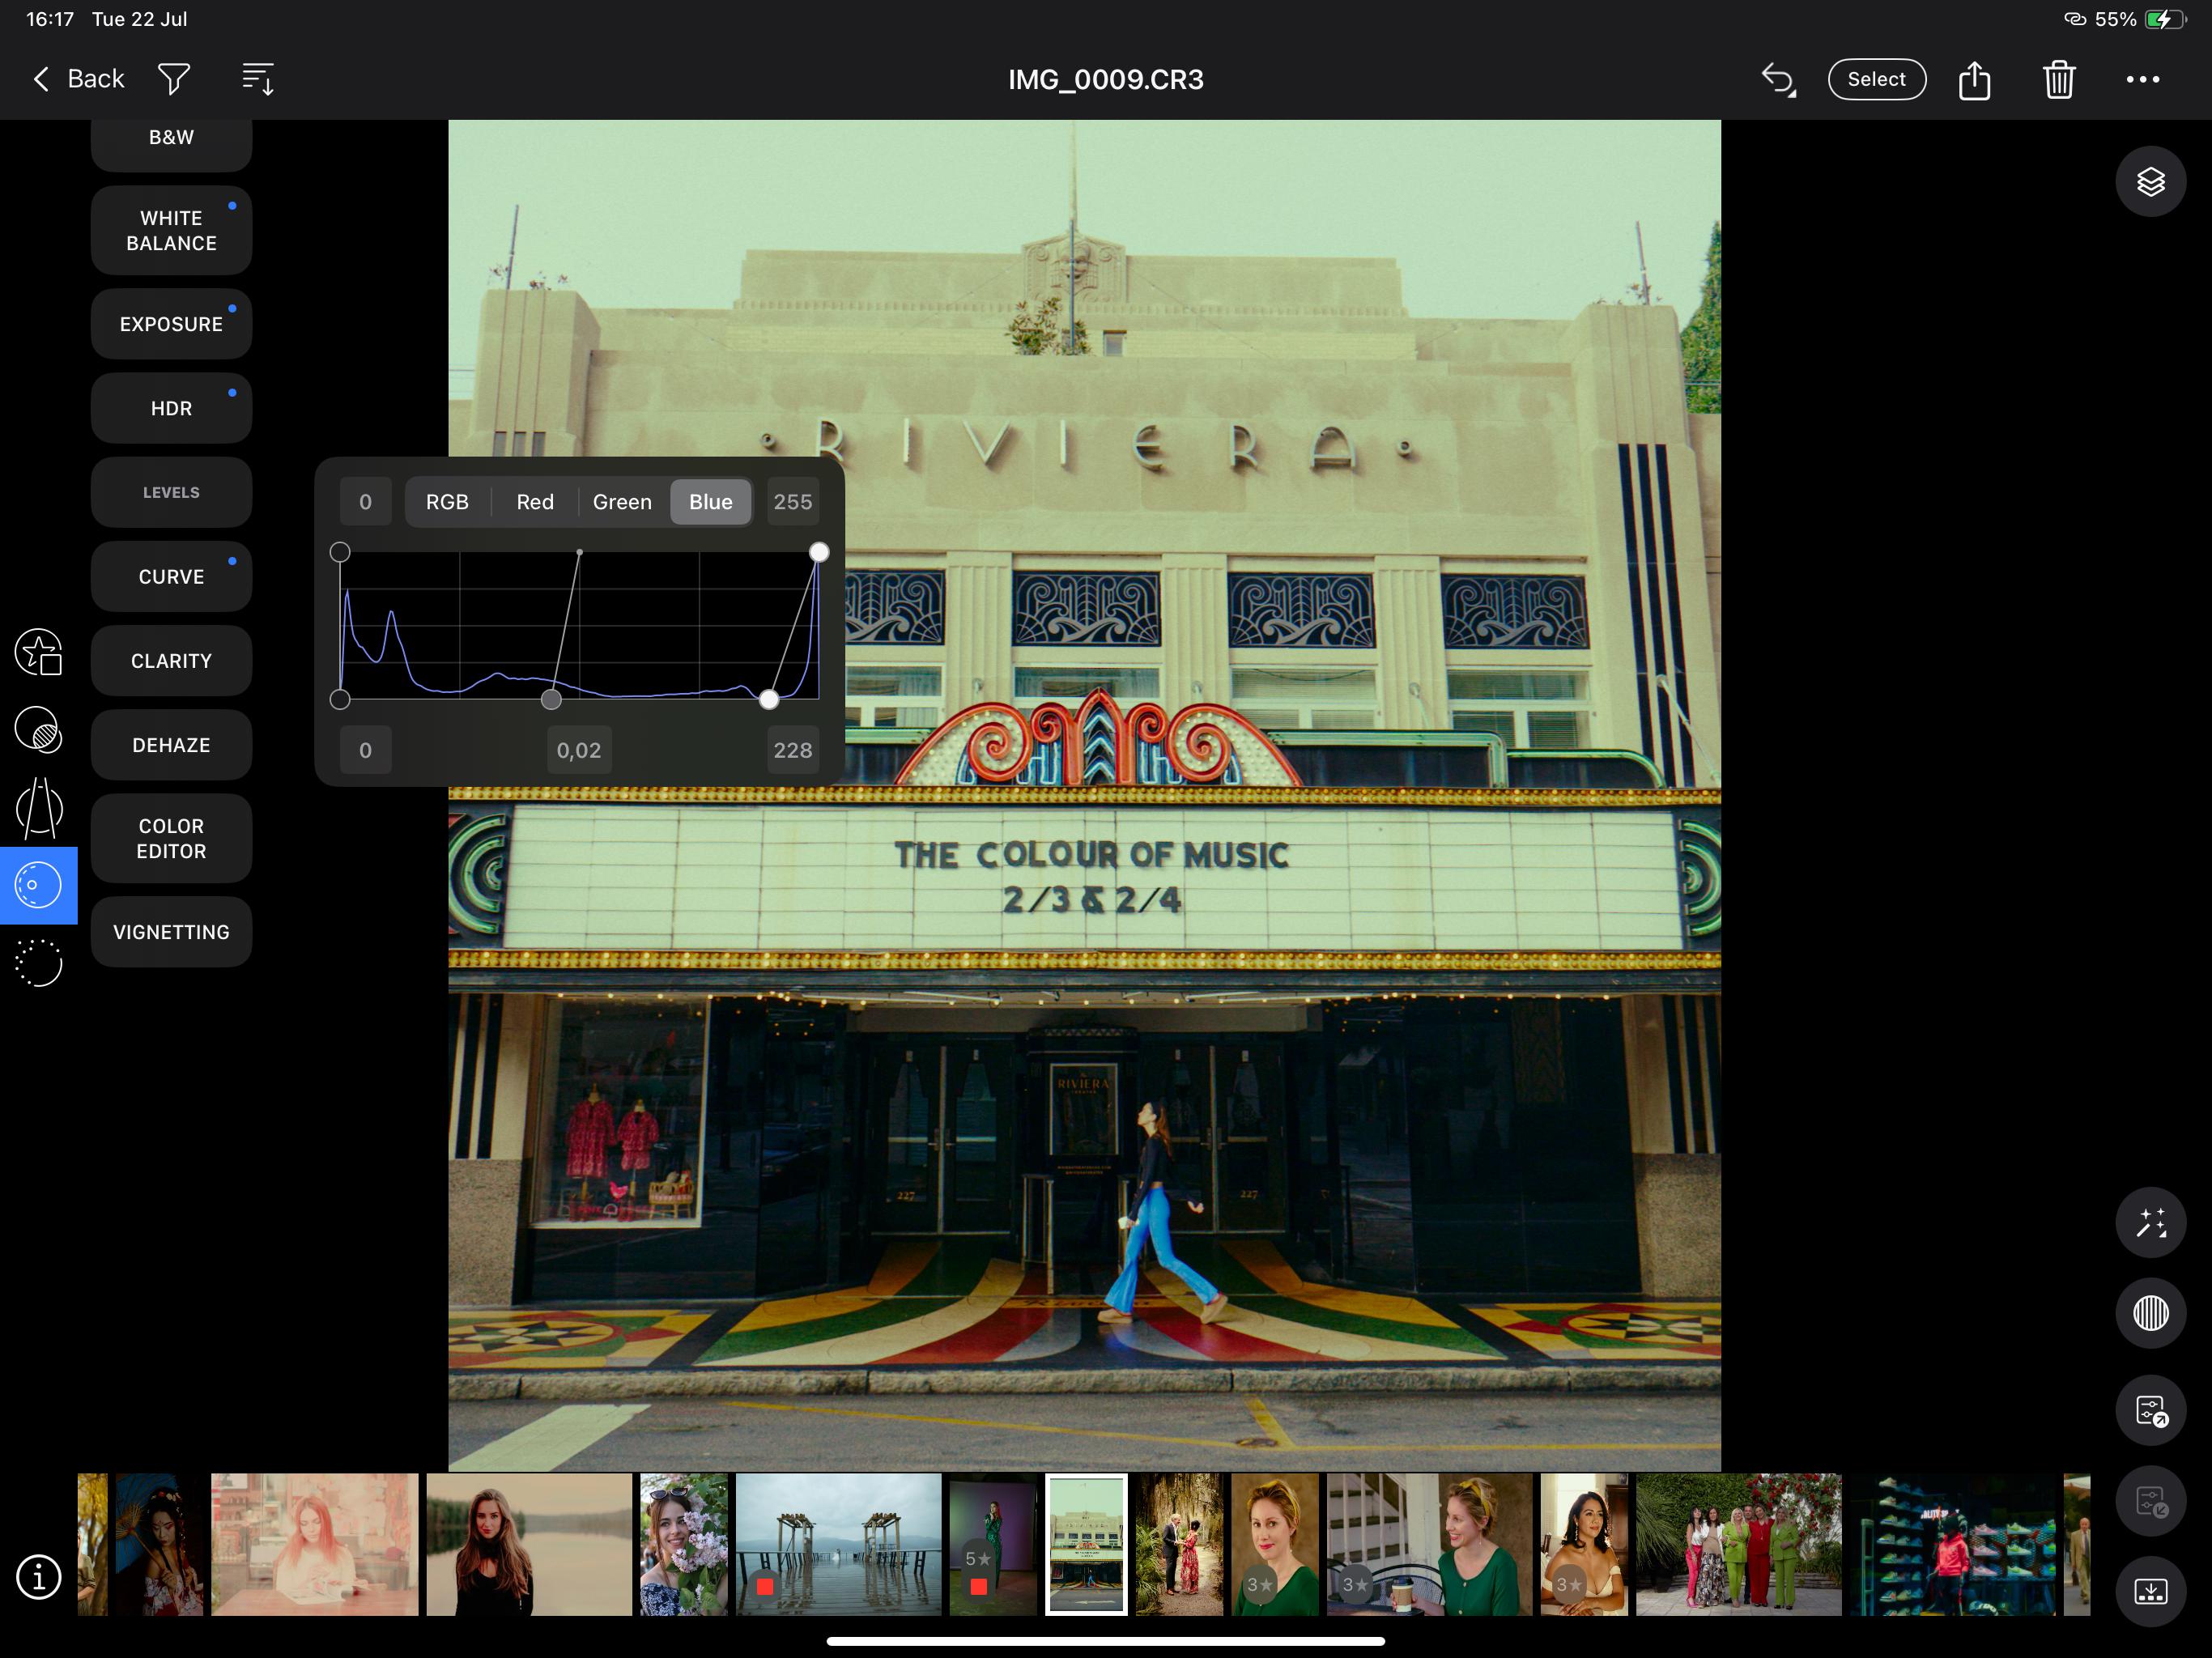
Task: Tap the Back chevron button
Action: (78, 79)
